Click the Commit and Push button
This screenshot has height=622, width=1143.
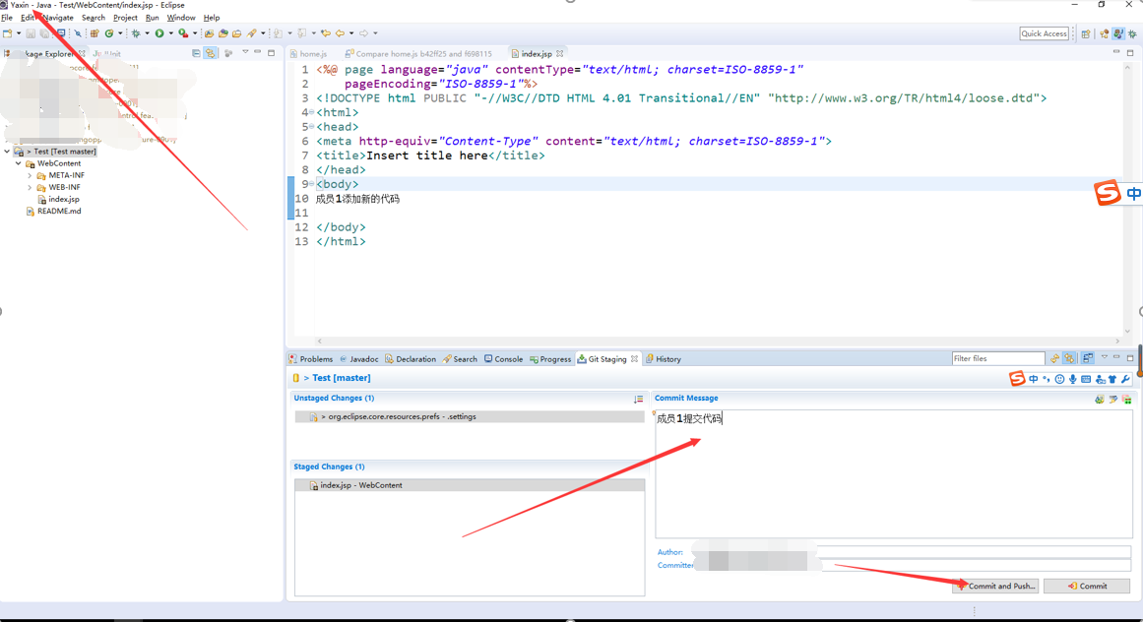(x=995, y=586)
